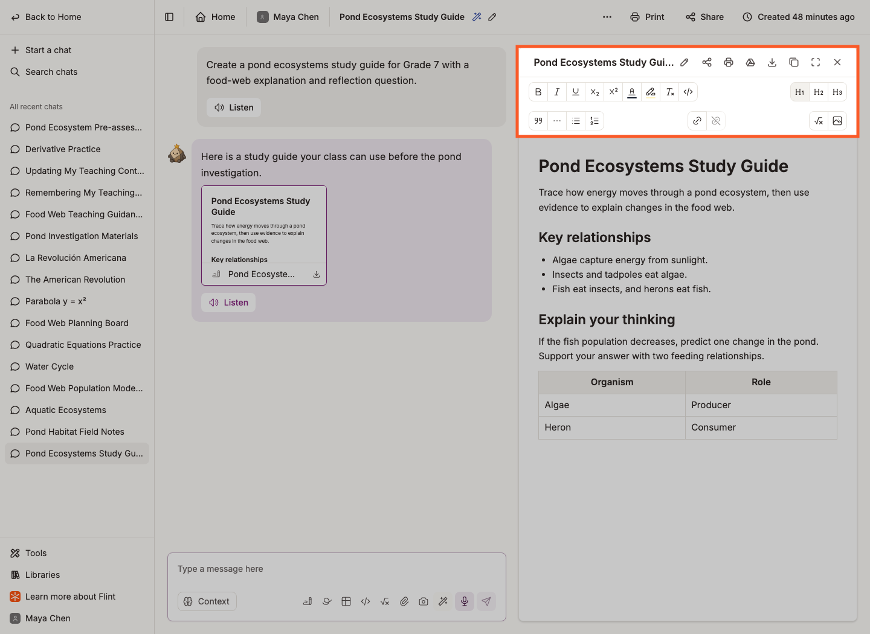This screenshot has width=870, height=634.
Task: Click the Share button in top bar
Action: tap(704, 17)
